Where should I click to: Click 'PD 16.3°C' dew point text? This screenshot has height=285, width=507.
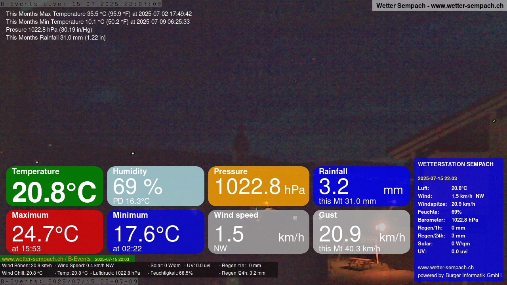tap(131, 201)
